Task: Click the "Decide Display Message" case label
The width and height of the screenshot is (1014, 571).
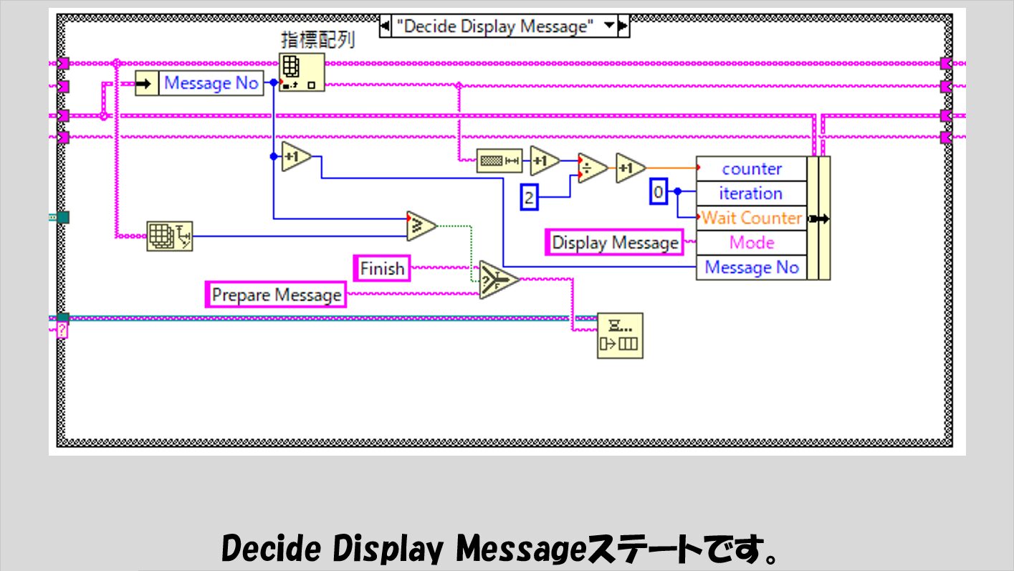Action: (x=496, y=27)
